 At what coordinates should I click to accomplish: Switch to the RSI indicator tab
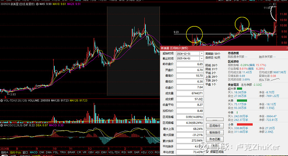pos(124,152)
